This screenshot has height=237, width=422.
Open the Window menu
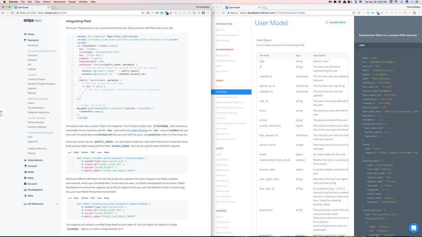pyautogui.click(x=83, y=2)
